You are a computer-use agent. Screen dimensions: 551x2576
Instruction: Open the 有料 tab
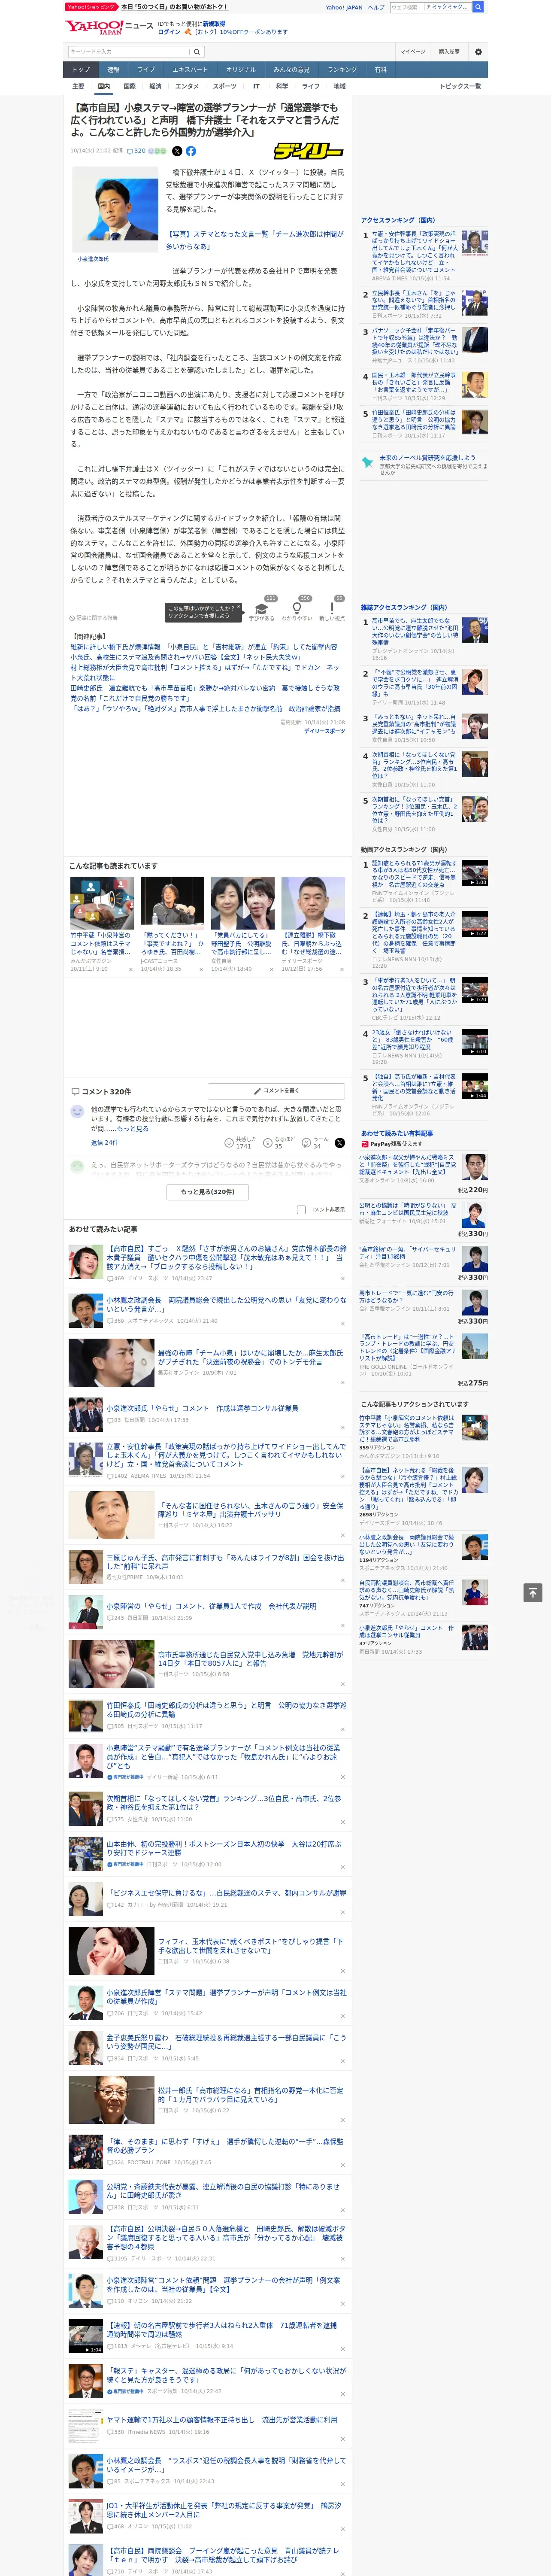pyautogui.click(x=380, y=70)
